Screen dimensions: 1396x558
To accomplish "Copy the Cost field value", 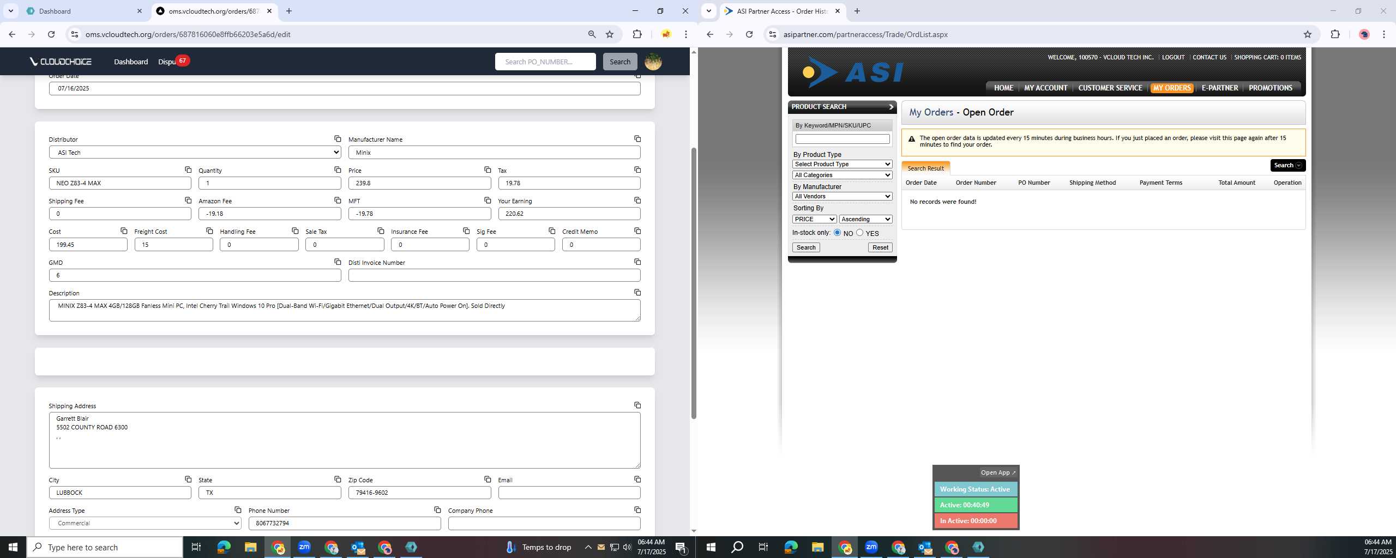I will [124, 231].
